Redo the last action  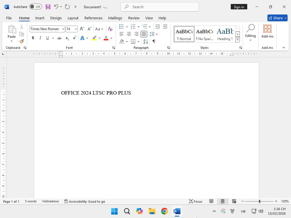pyautogui.click(x=67, y=7)
